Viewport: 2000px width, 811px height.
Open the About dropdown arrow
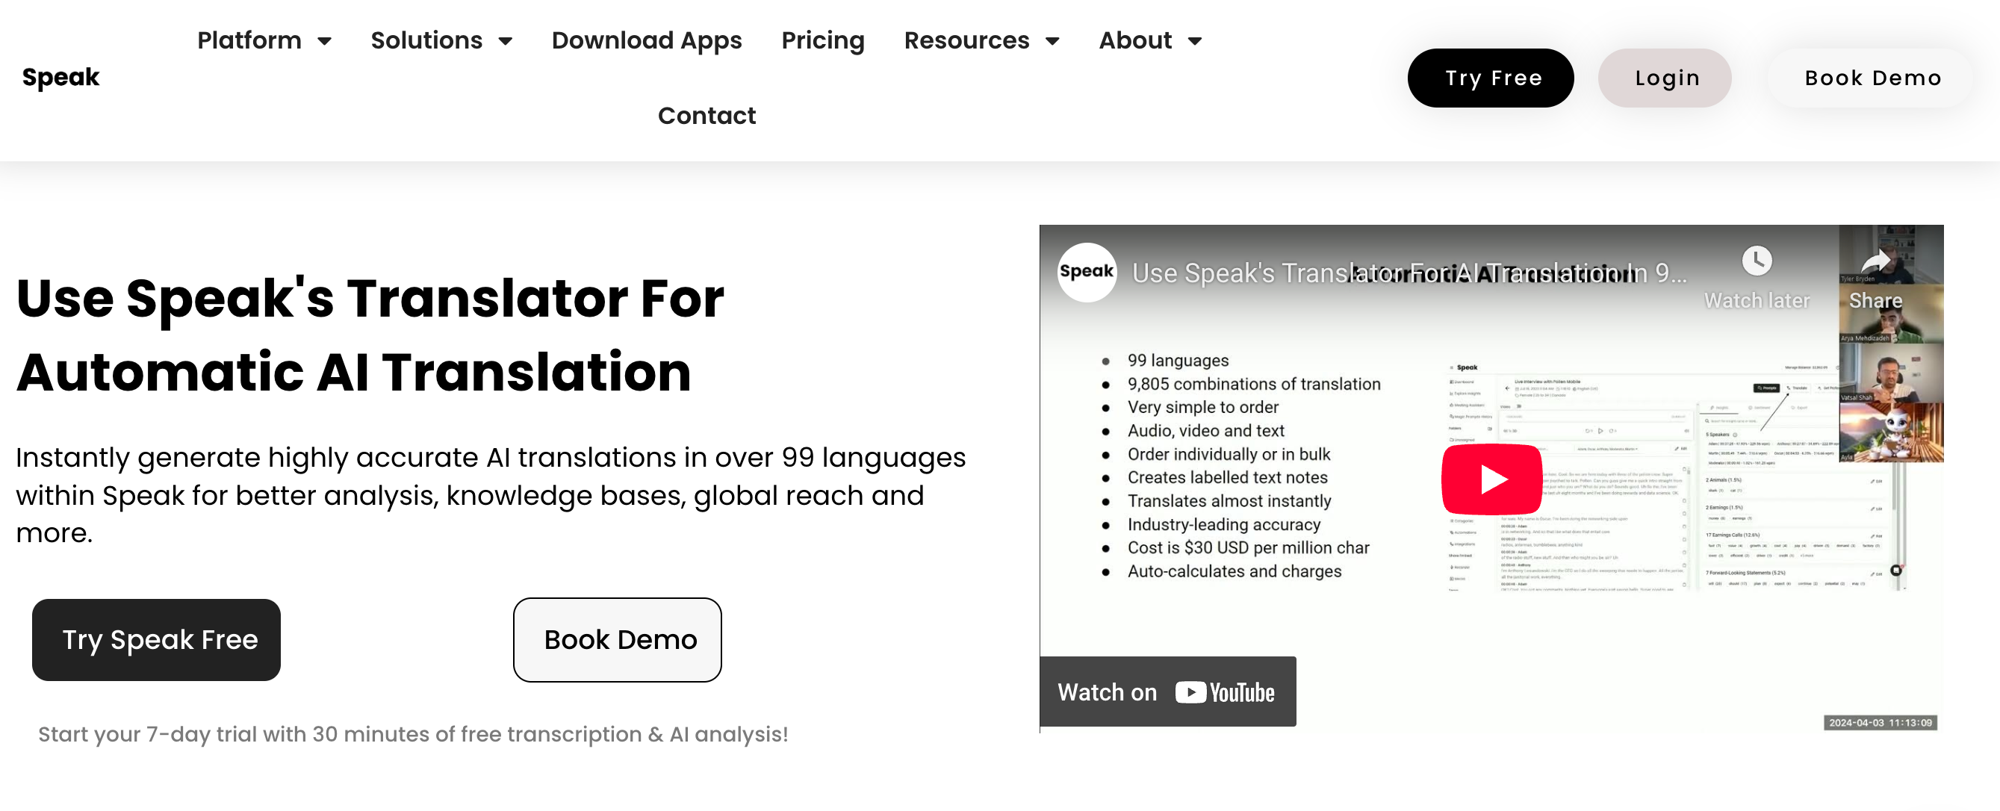(1195, 41)
